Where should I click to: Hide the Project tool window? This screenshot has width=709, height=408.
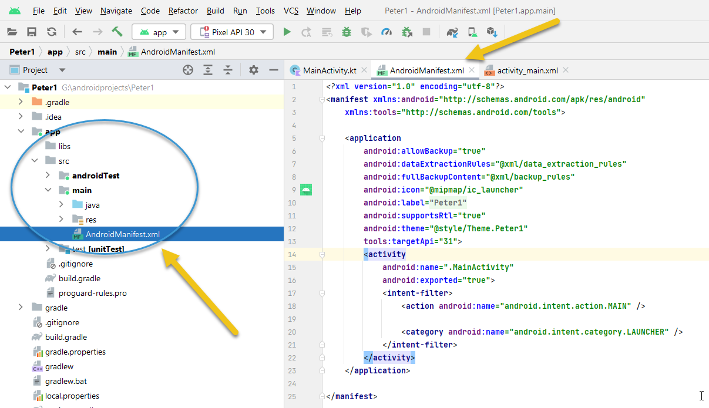[x=273, y=70]
